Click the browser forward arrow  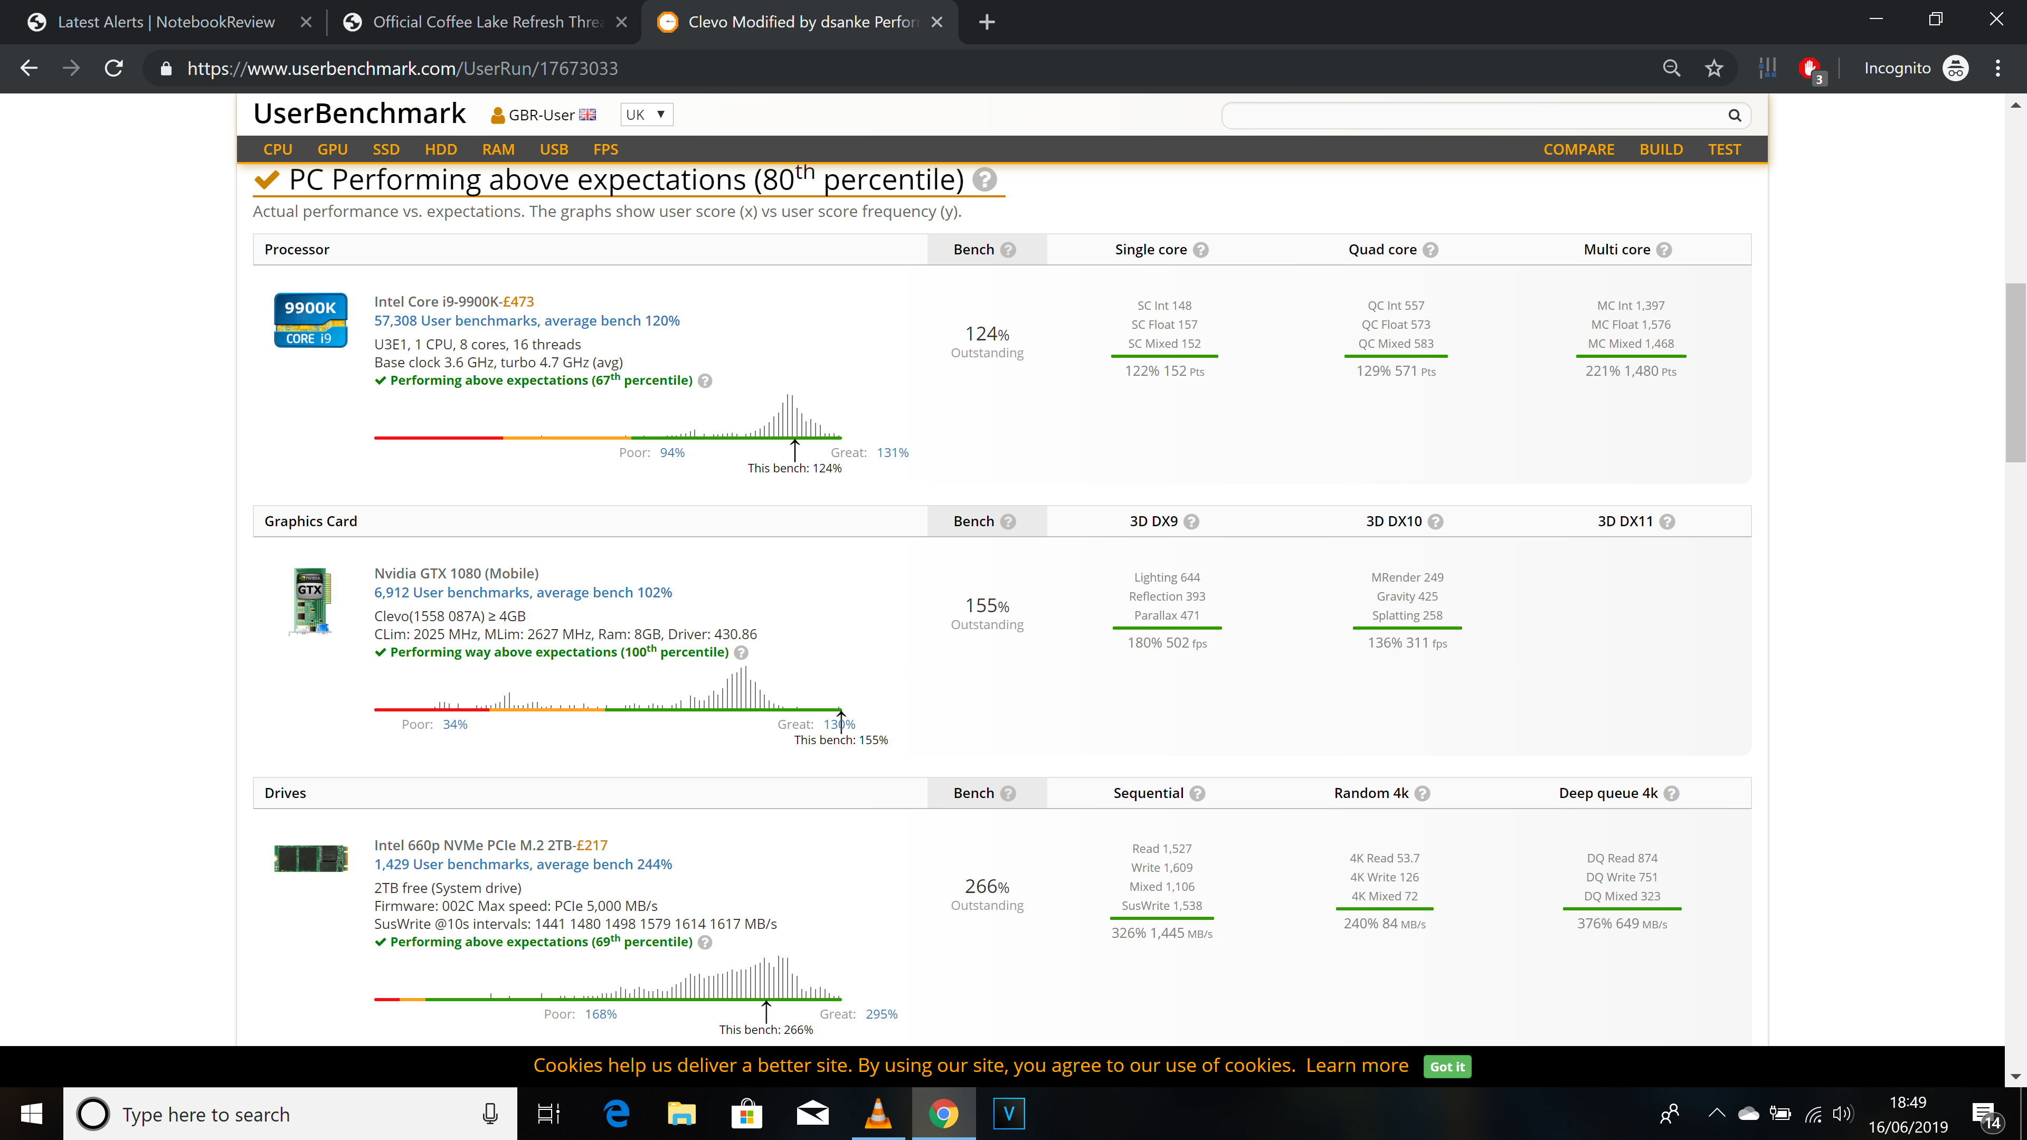click(72, 69)
